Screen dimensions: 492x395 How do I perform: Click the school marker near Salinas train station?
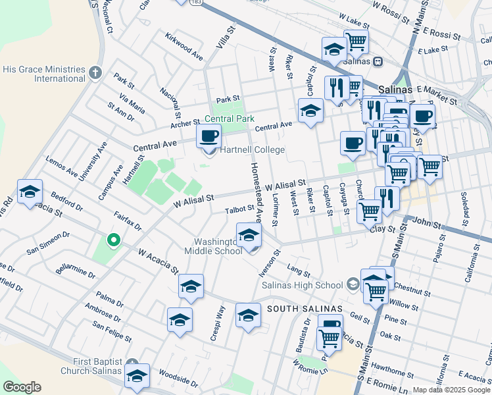tap(335, 49)
